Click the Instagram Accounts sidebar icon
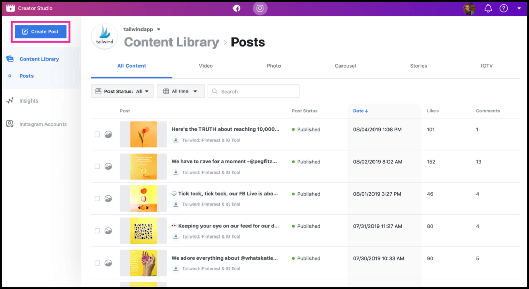This screenshot has height=289, width=529. tap(10, 124)
